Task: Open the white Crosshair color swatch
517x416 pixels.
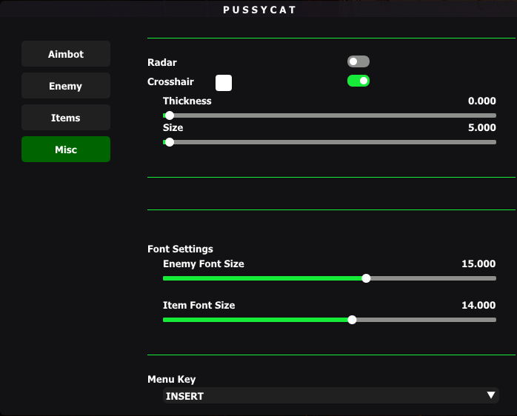Action: pos(224,83)
